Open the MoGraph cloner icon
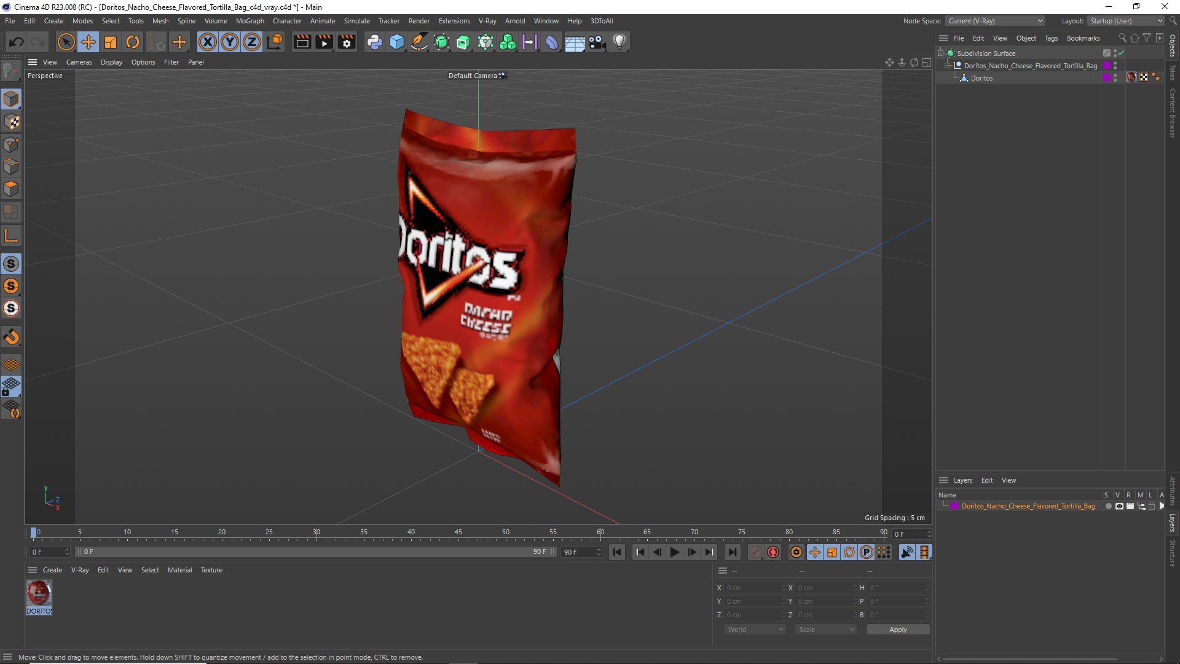The image size is (1180, 664). click(x=508, y=42)
